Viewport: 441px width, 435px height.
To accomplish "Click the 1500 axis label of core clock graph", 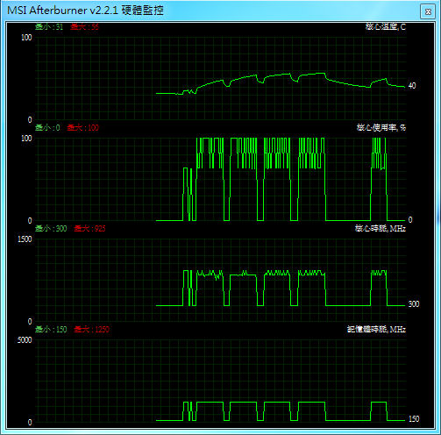I will [25, 239].
